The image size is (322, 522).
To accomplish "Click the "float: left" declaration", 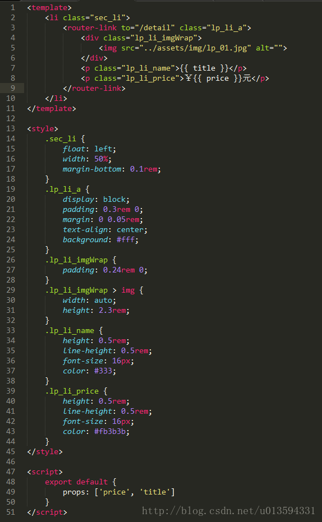I will 89,149.
